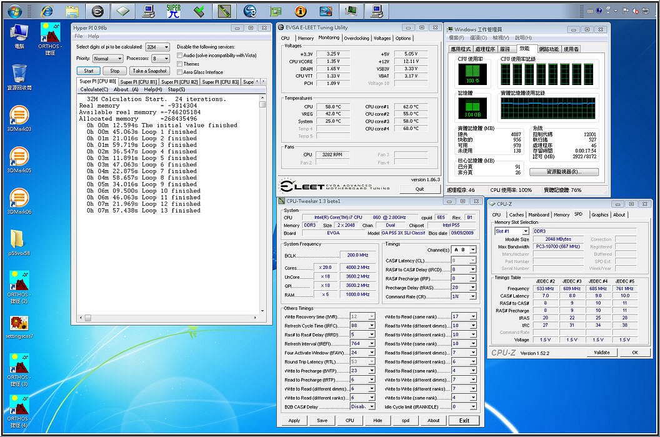Switch to 網路功能 tab in Task Manager
Image resolution: width=660 pixels, height=437 pixels.
pos(549,49)
